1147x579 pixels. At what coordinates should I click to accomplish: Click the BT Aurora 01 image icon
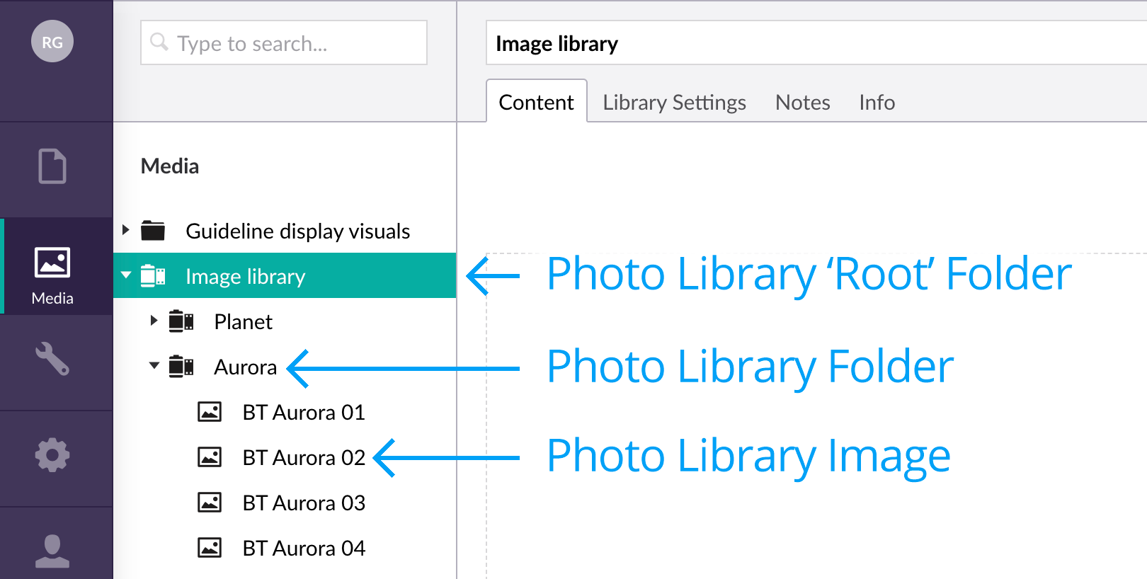(x=210, y=412)
